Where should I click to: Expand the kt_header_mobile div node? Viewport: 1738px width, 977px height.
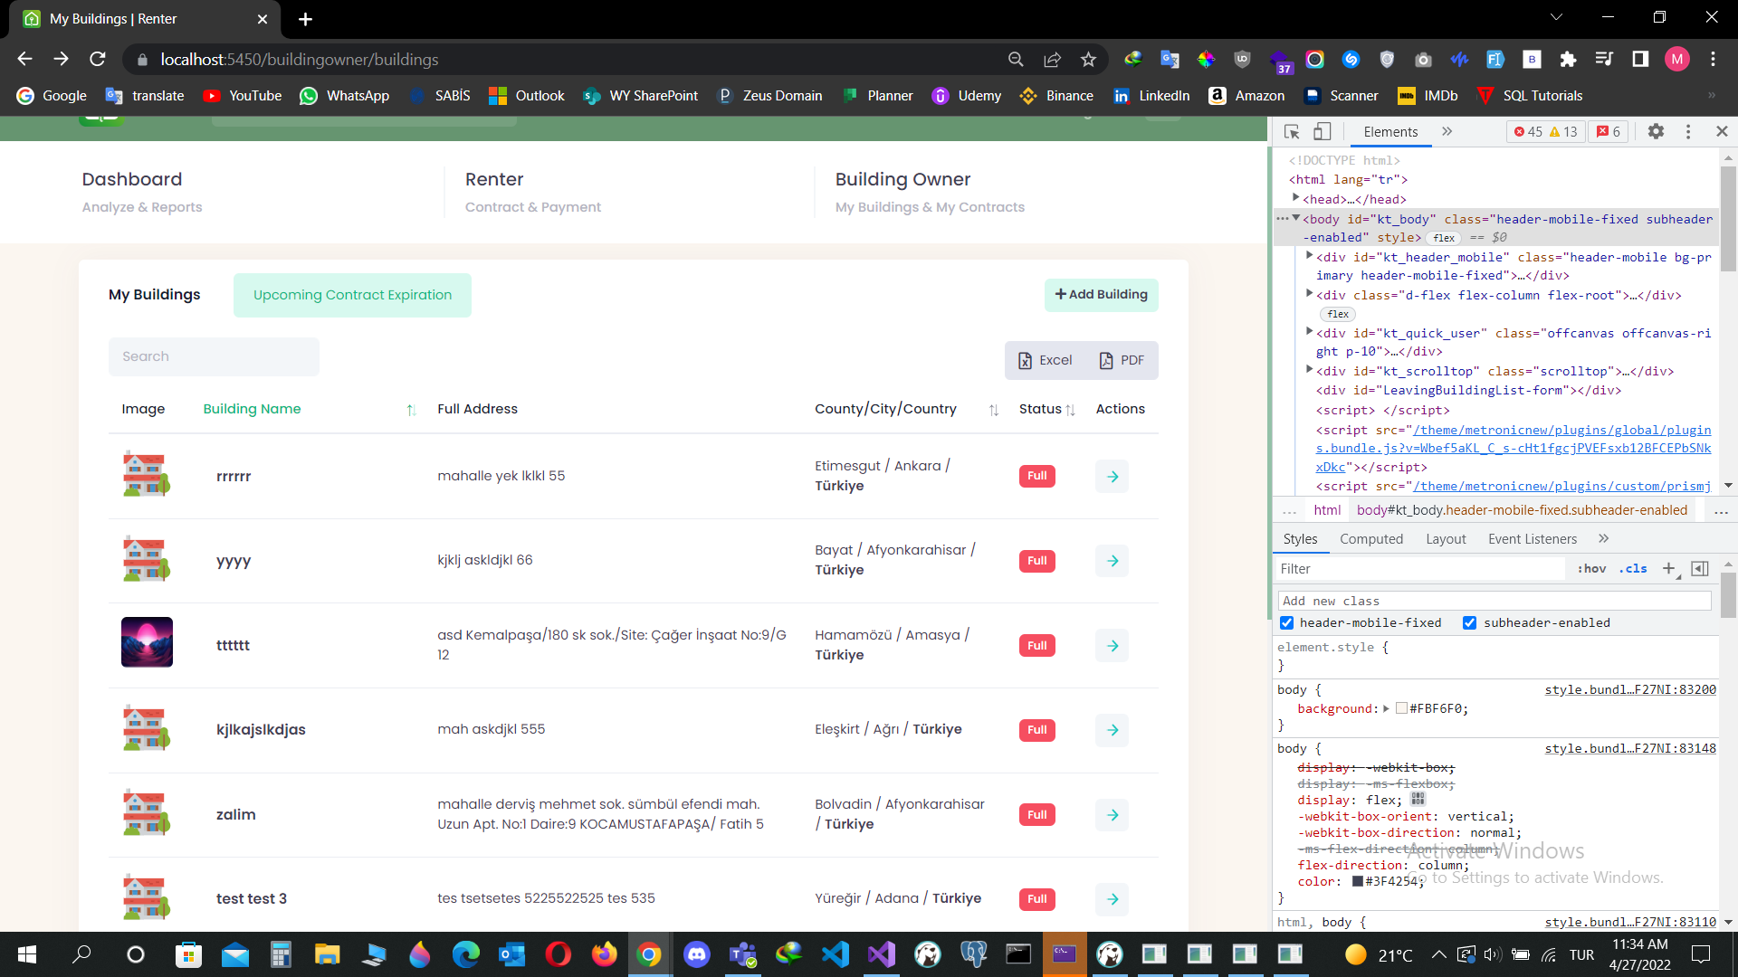coord(1309,257)
